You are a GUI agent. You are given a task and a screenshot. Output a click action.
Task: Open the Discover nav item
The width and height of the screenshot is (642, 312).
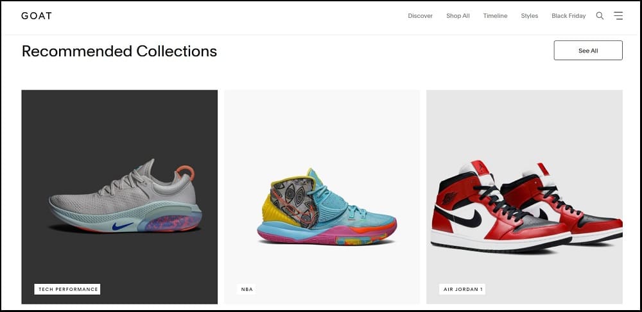420,16
